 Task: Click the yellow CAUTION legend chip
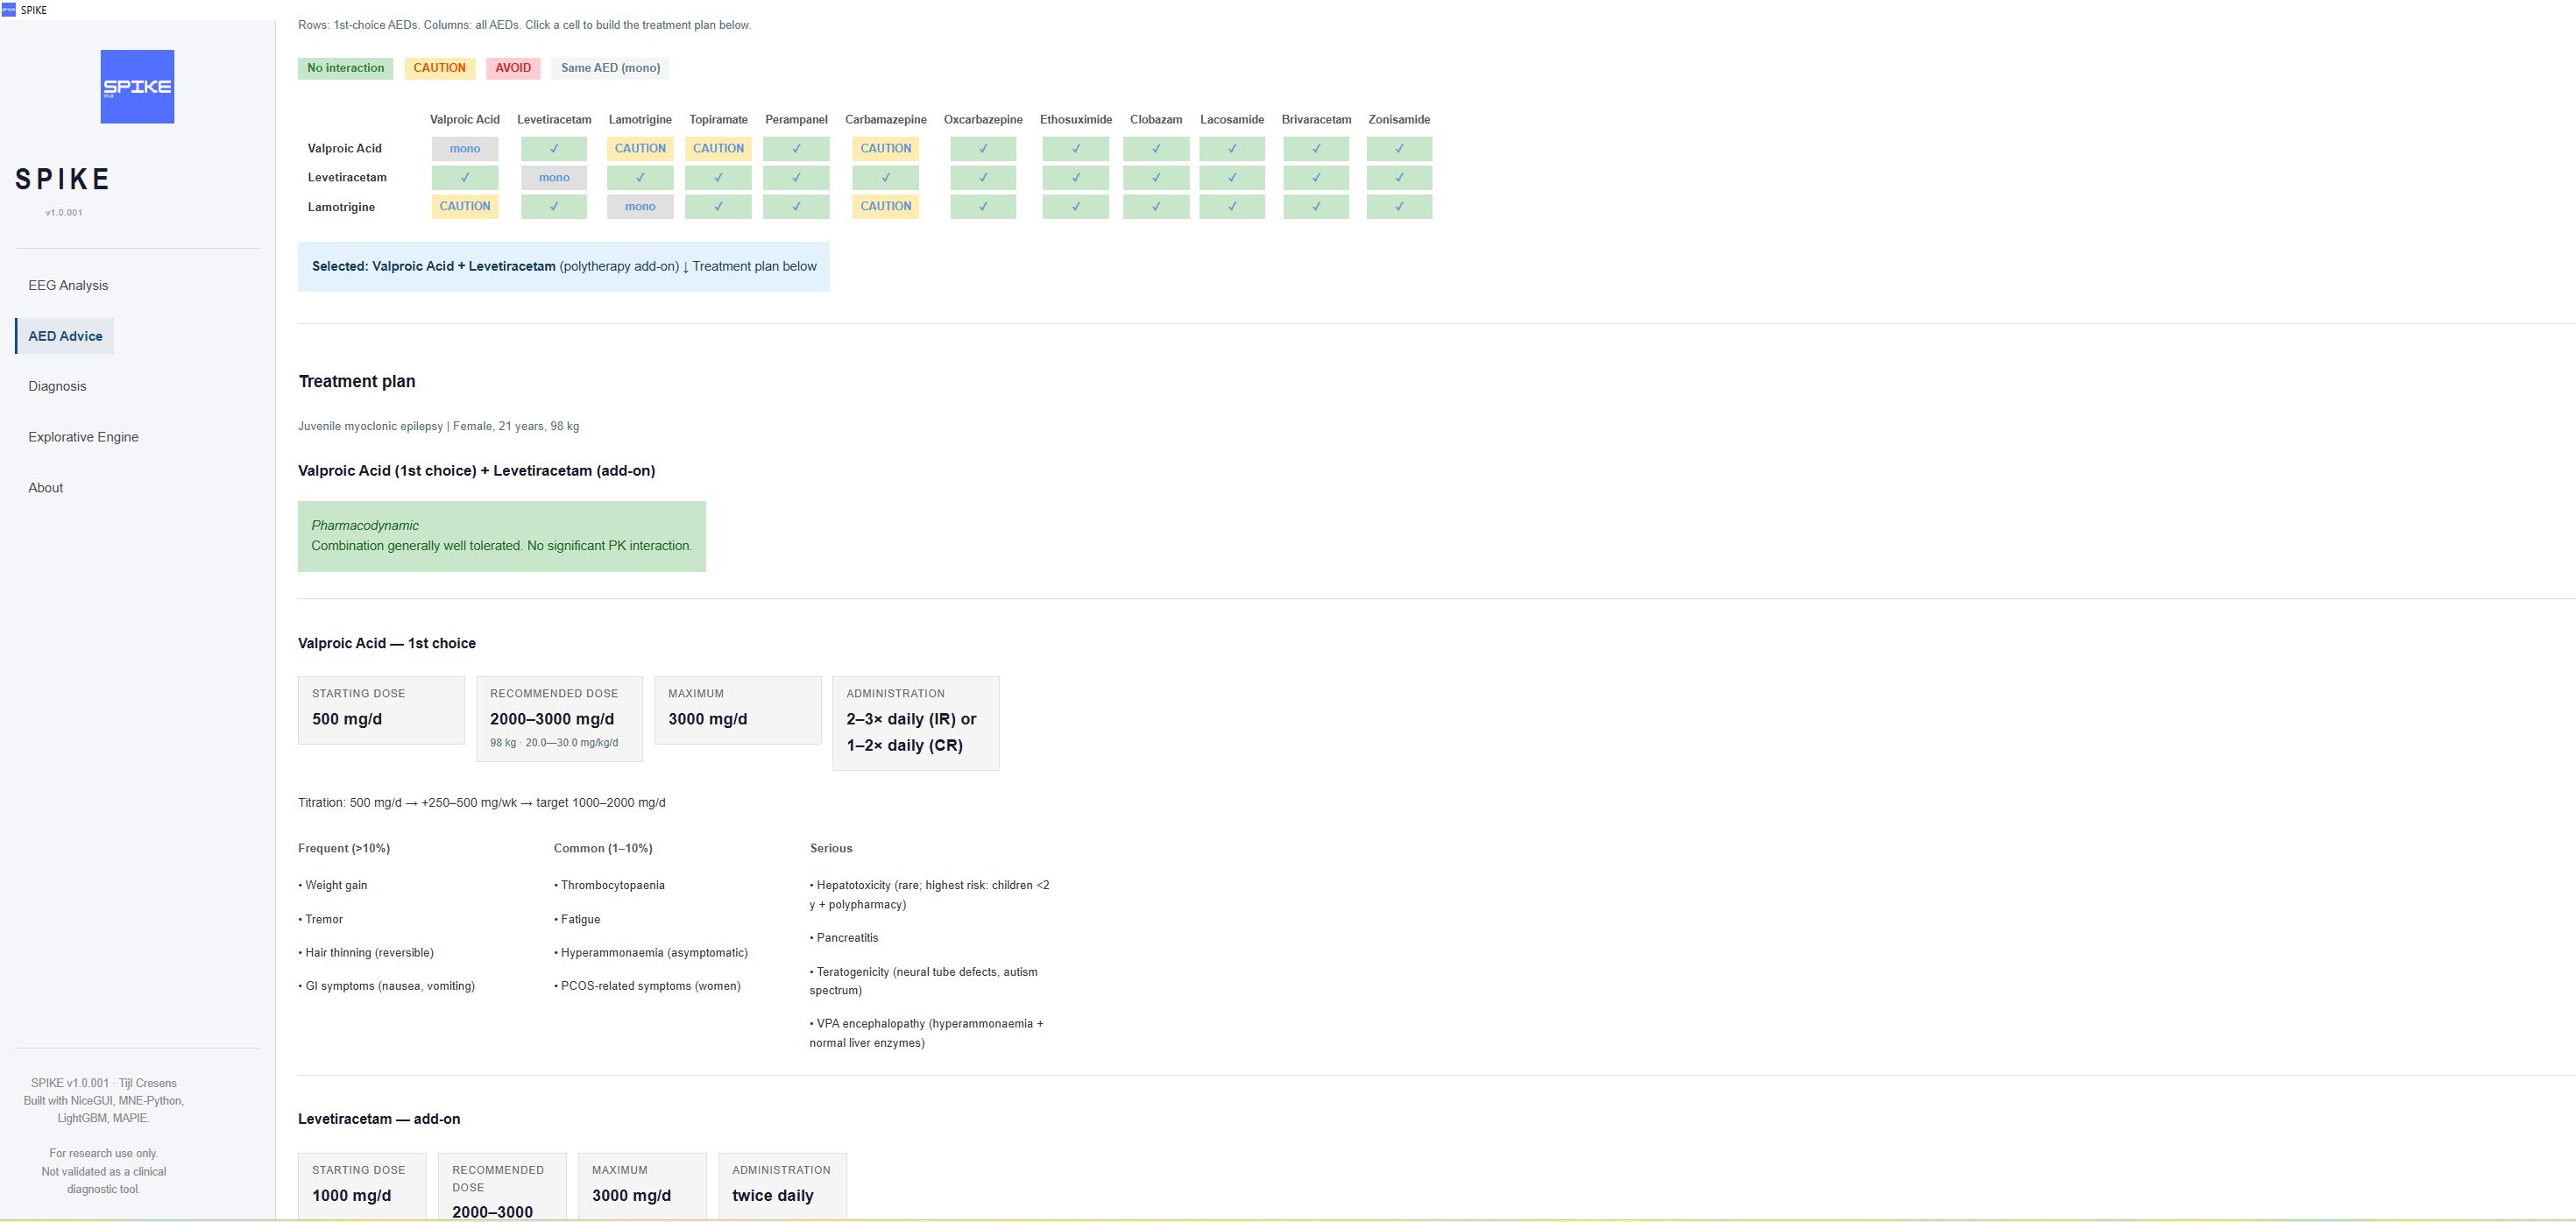click(x=440, y=68)
